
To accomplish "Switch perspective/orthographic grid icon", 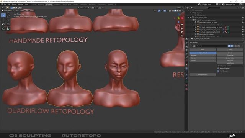I will (182, 36).
